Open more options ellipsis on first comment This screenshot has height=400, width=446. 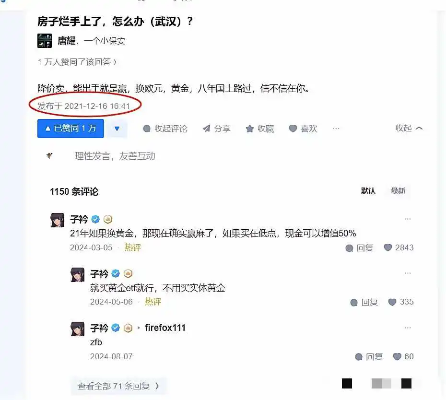coord(408,219)
